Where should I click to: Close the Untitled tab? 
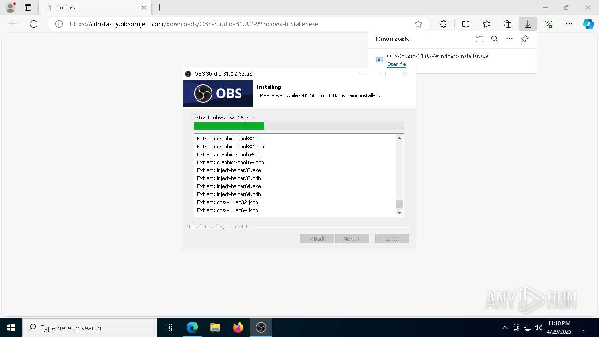144,7
